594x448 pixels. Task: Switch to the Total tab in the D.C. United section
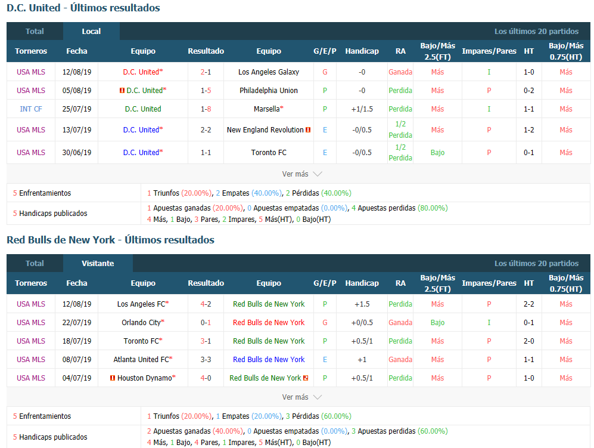(35, 32)
